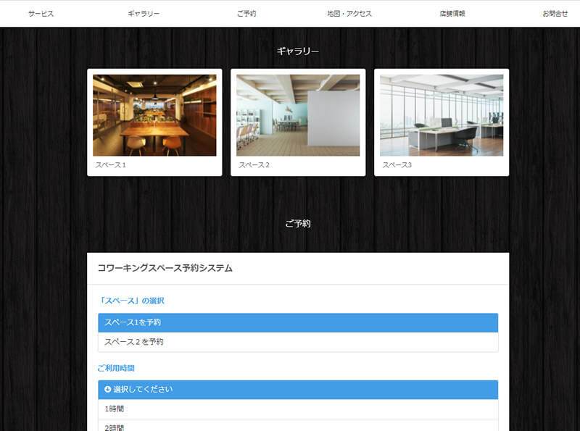The width and height of the screenshot is (580, 431).
Task: Click お問合せ in the top navigation
Action: coord(555,14)
